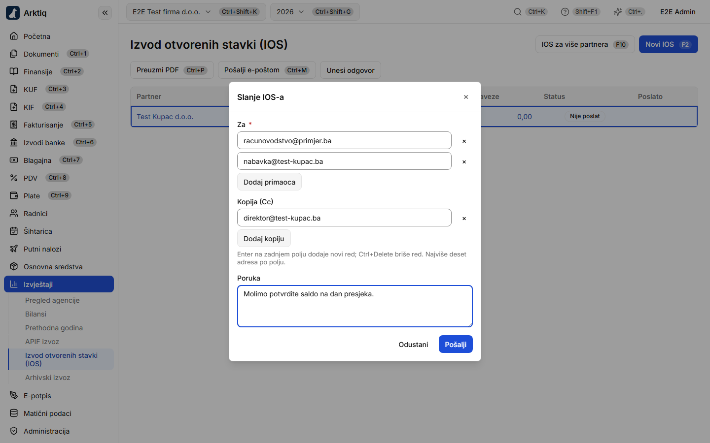Screen dimensions: 710x443
Task: Click the Arktiq logo icon
Action: coord(13,13)
